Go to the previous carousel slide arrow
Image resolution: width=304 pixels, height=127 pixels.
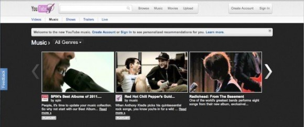[x=35, y=72]
